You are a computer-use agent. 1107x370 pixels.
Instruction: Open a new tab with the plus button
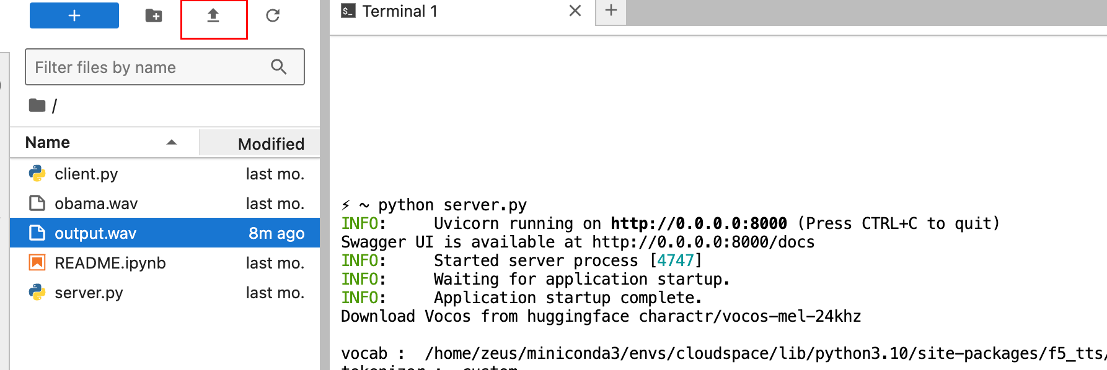(611, 11)
